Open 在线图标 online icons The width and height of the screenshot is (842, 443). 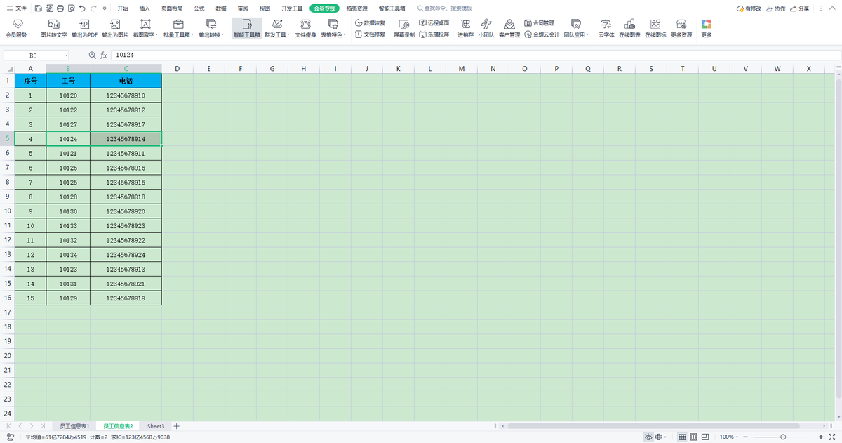[x=655, y=28]
